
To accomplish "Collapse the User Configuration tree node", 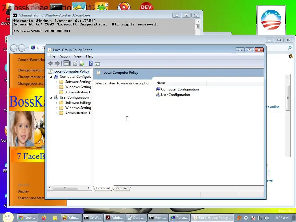I will pos(51,98).
